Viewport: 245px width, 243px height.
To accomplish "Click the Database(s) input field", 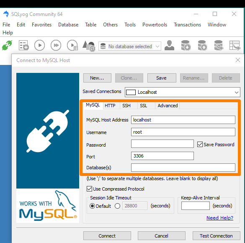I will 183,168.
